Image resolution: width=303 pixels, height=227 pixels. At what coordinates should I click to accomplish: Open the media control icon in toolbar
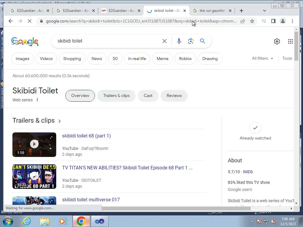pyautogui.click(x=264, y=21)
